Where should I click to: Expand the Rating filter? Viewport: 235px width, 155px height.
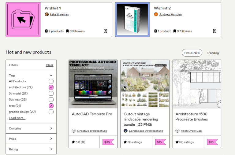point(31,149)
